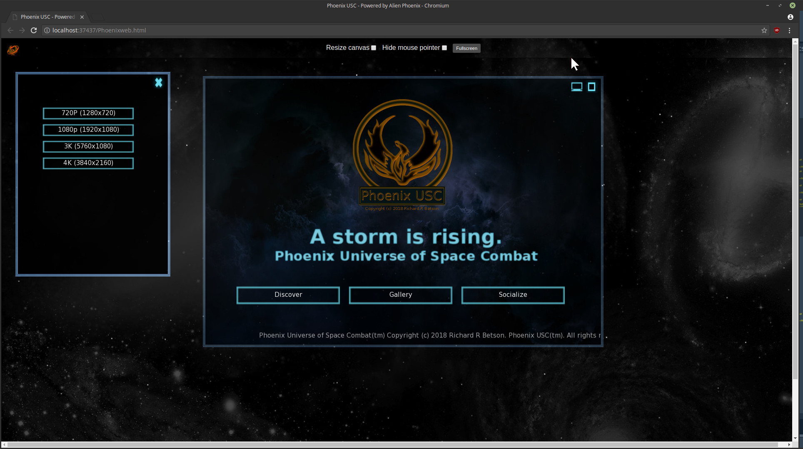Click the red browser extension icon
803x449 pixels.
tap(777, 30)
